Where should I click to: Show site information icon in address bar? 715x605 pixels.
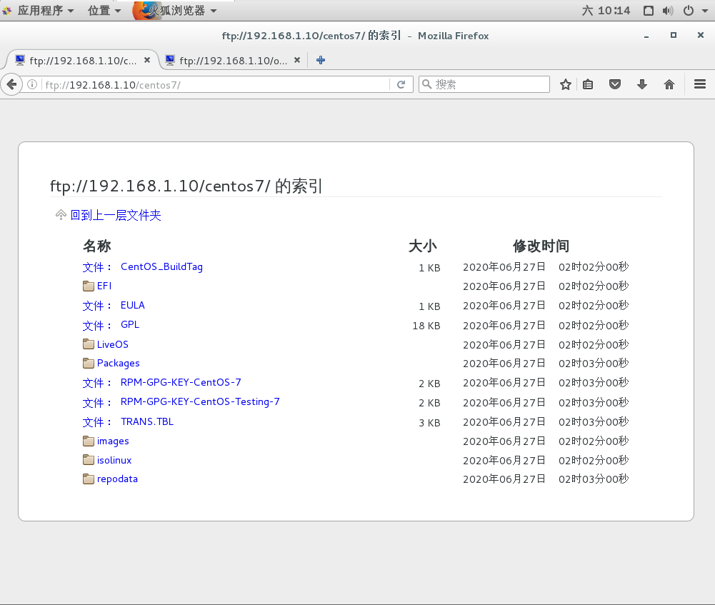click(x=32, y=84)
